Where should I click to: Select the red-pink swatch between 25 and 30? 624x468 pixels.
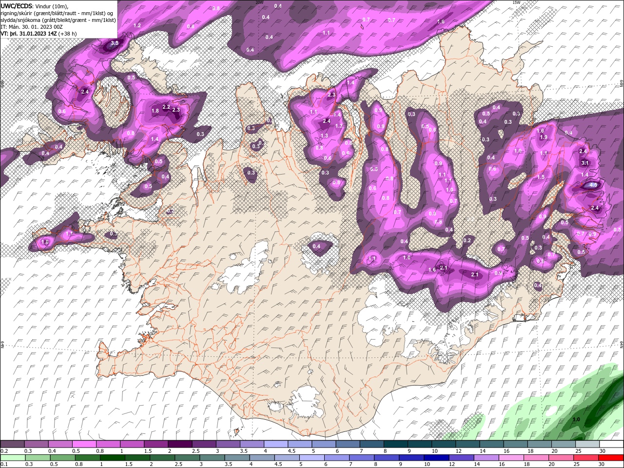coord(586,457)
